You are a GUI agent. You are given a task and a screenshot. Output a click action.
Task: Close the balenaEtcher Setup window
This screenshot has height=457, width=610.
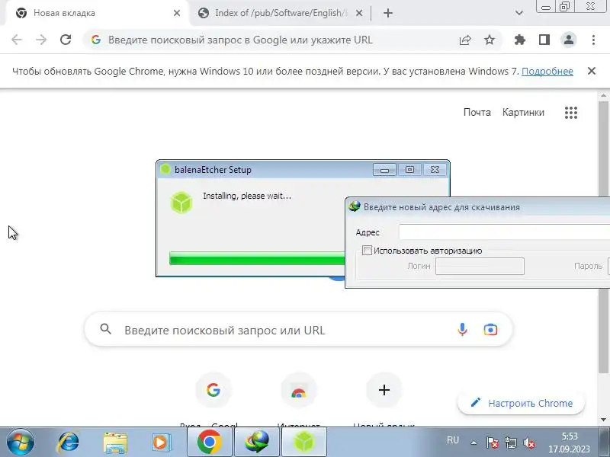pyautogui.click(x=435, y=170)
